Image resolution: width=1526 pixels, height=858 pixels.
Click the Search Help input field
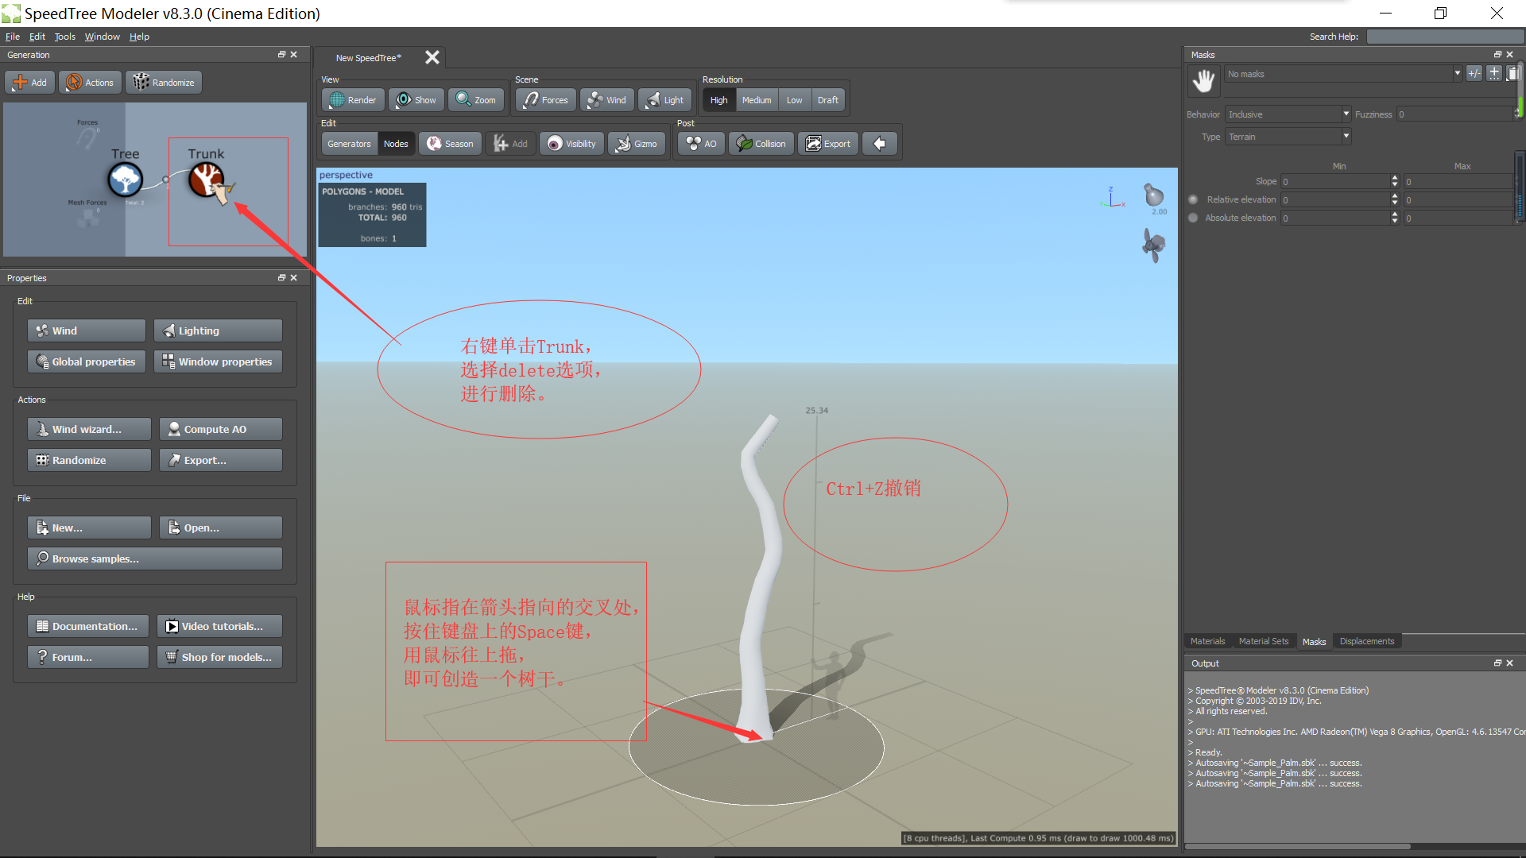point(1445,36)
